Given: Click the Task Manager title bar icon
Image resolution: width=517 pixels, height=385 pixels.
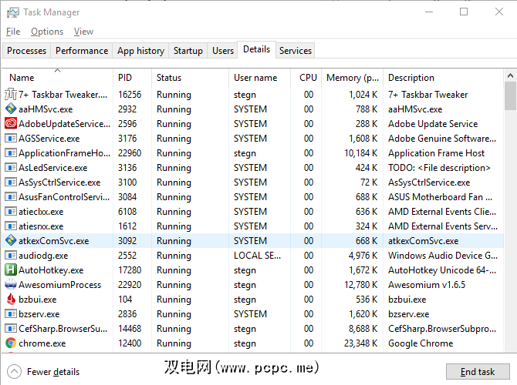Looking at the screenshot, I should 12,12.
